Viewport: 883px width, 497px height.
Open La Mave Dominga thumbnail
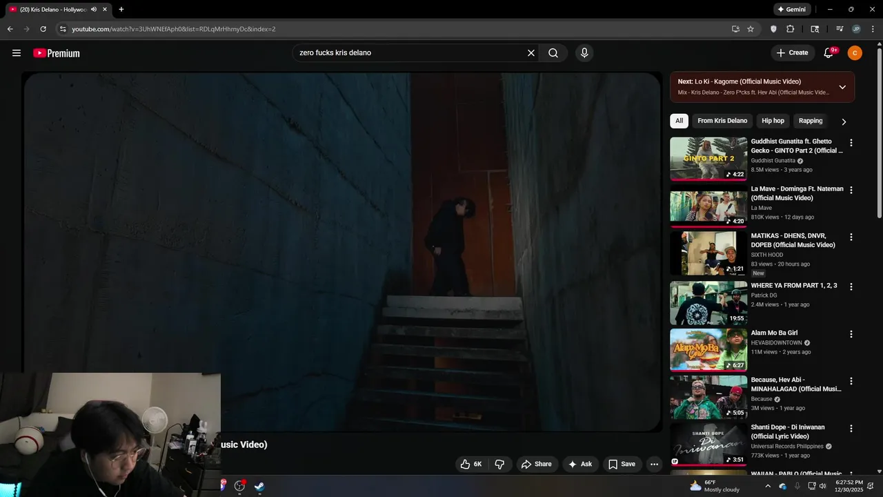pos(708,206)
